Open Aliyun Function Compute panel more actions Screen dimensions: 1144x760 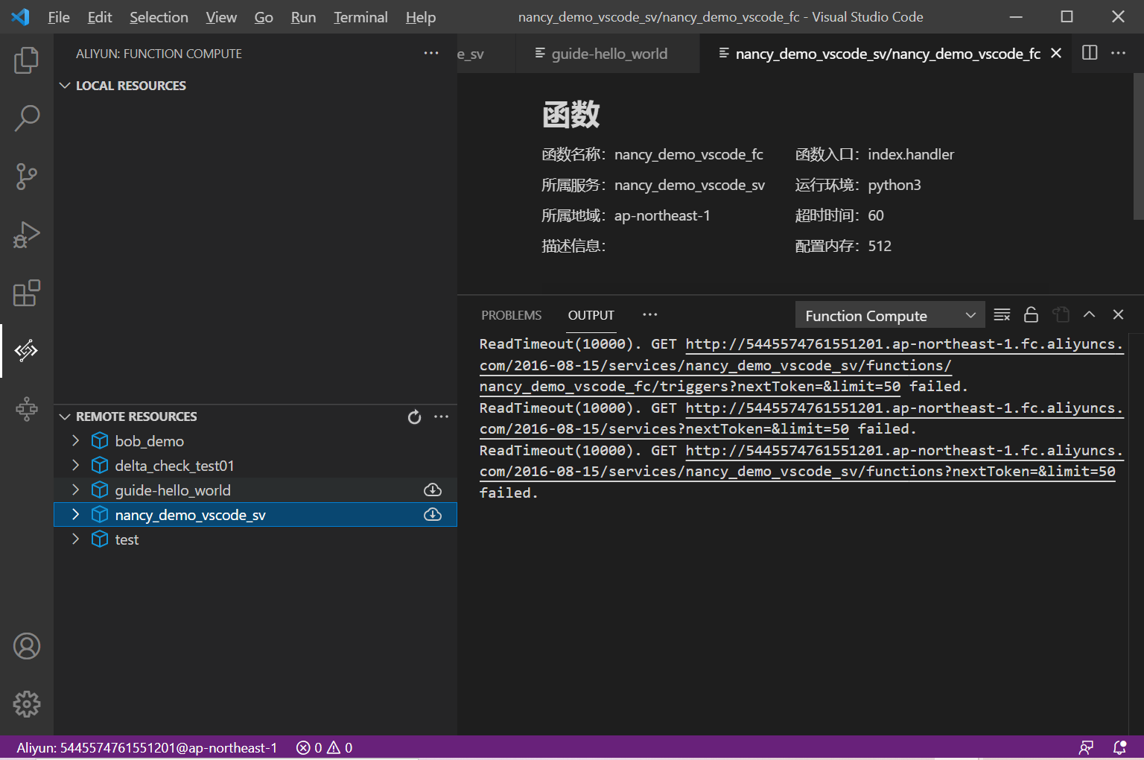[x=431, y=53]
